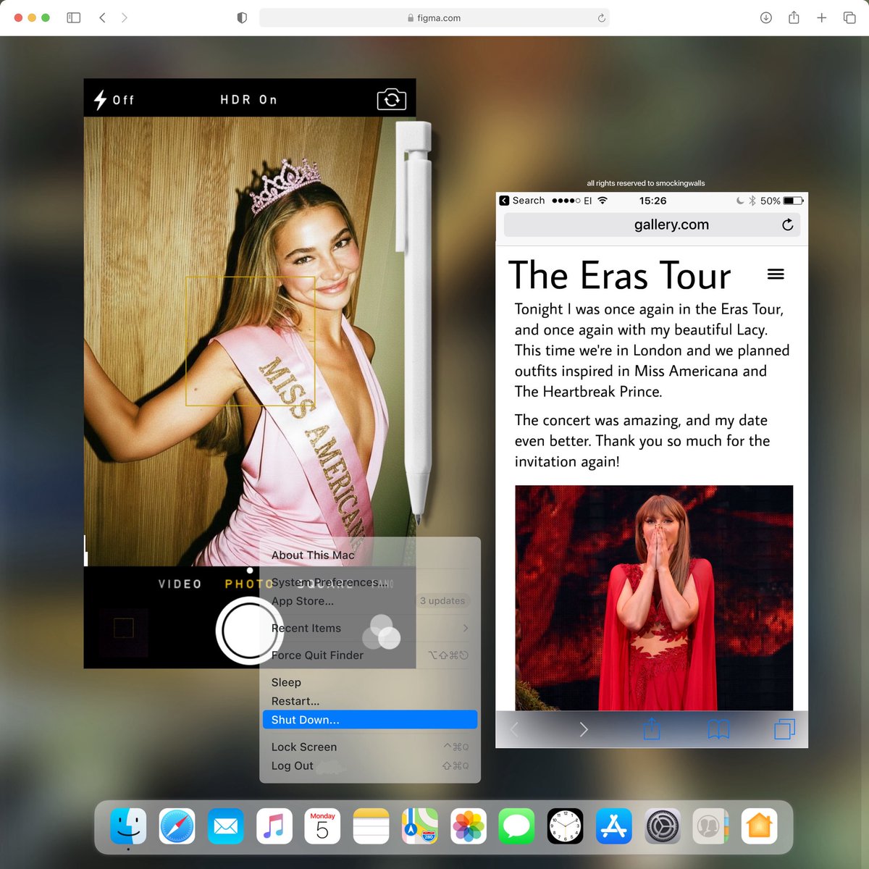Image resolution: width=869 pixels, height=869 pixels.
Task: Open the red dress concert photo
Action: click(654, 597)
